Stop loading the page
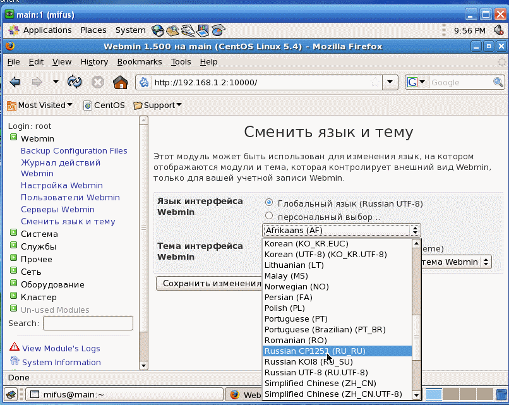The image size is (509, 405). coord(97,82)
